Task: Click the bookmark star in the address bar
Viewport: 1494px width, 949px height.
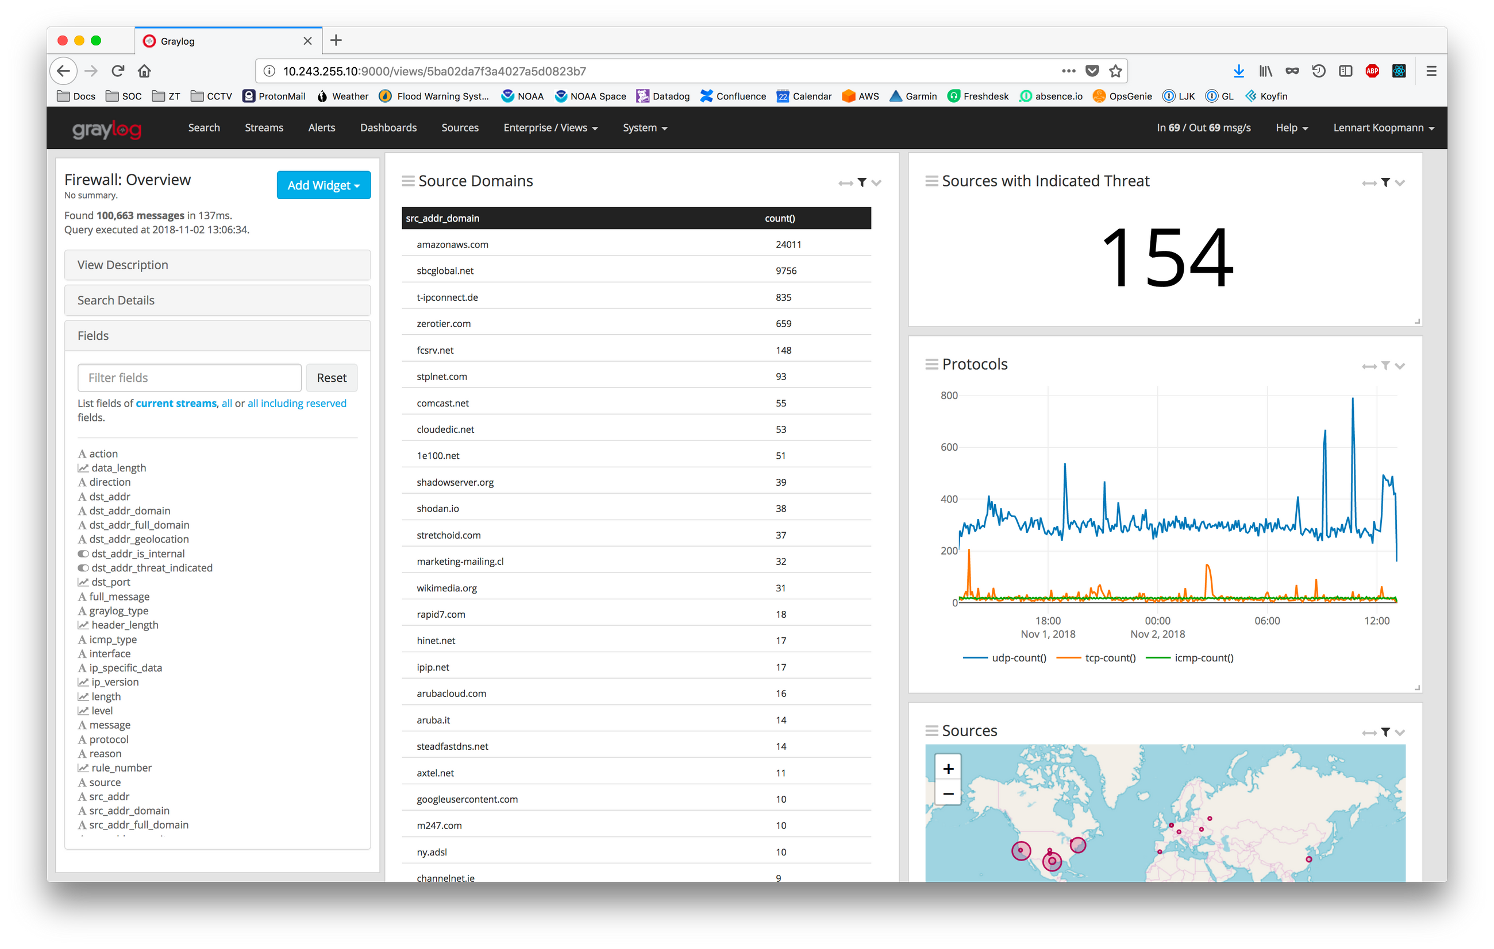Action: click(1115, 71)
